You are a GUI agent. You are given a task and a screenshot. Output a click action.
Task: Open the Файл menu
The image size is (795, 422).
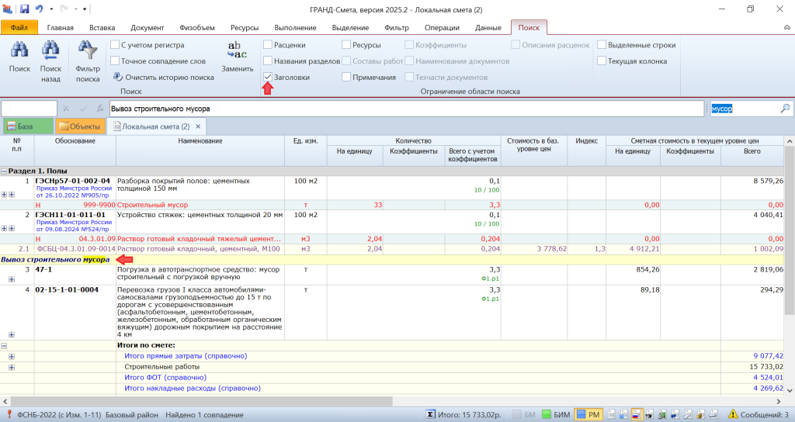pyautogui.click(x=19, y=28)
